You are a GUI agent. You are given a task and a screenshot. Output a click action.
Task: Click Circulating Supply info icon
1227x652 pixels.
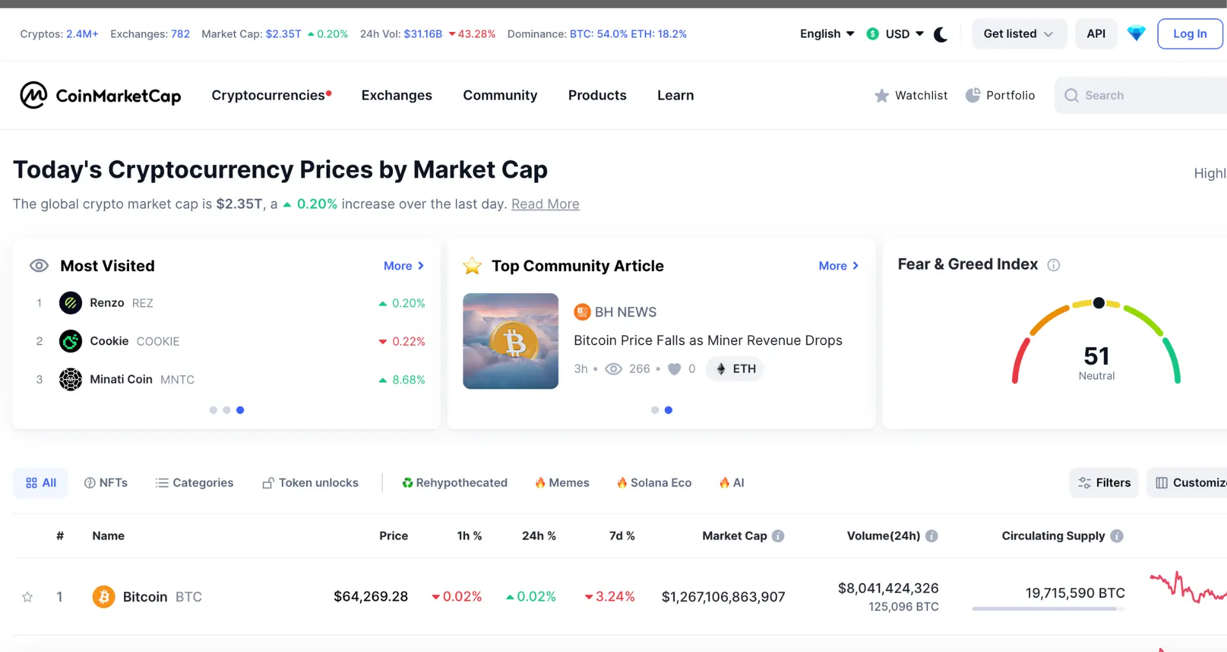(x=1116, y=536)
